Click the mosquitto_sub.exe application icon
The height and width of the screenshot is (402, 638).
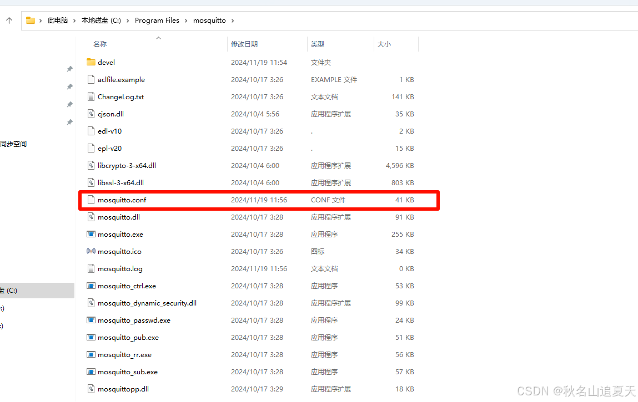91,372
